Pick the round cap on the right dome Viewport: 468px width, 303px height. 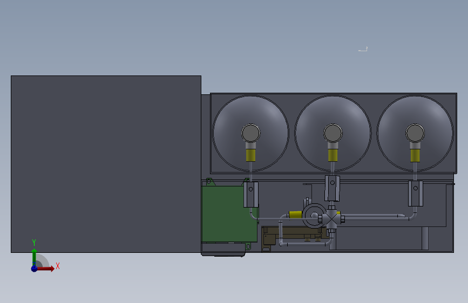point(415,133)
